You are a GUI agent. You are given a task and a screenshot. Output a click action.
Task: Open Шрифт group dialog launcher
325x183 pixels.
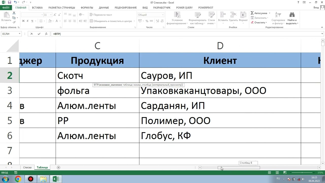click(60, 27)
